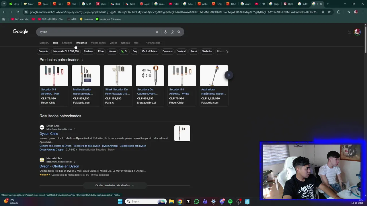The width and height of the screenshot is (367, 206).
Task: Open the cassiano5_7 Stream bookmark
Action: pyautogui.click(x=108, y=19)
